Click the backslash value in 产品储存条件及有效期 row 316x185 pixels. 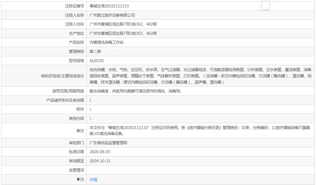click(x=90, y=100)
